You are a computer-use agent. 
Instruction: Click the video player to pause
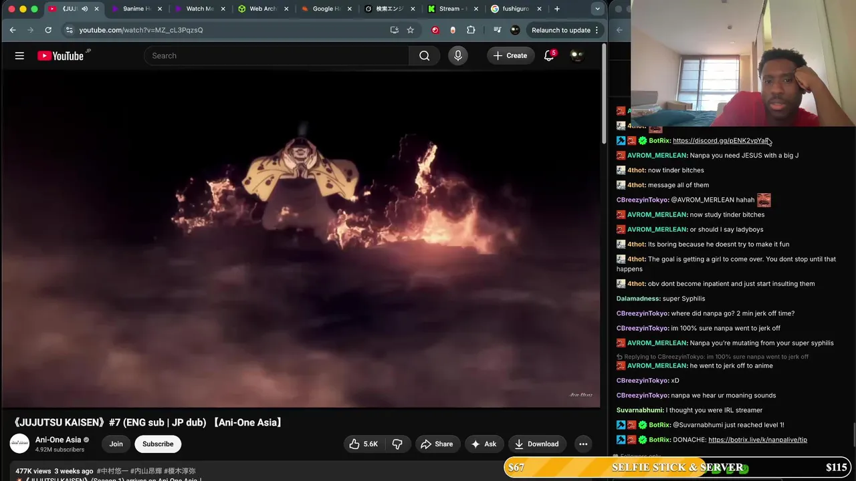point(300,238)
